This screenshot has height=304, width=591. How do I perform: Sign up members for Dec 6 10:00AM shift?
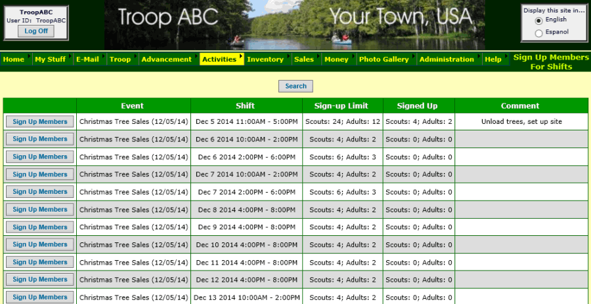pos(40,139)
